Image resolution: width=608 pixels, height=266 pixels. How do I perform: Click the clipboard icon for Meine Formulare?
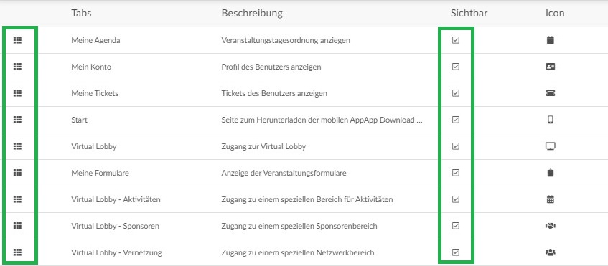(x=551, y=173)
